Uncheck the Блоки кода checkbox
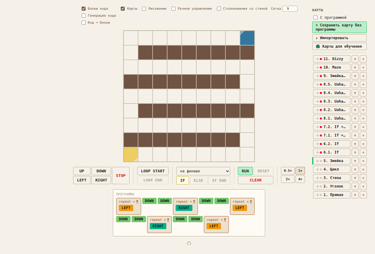 point(84,8)
